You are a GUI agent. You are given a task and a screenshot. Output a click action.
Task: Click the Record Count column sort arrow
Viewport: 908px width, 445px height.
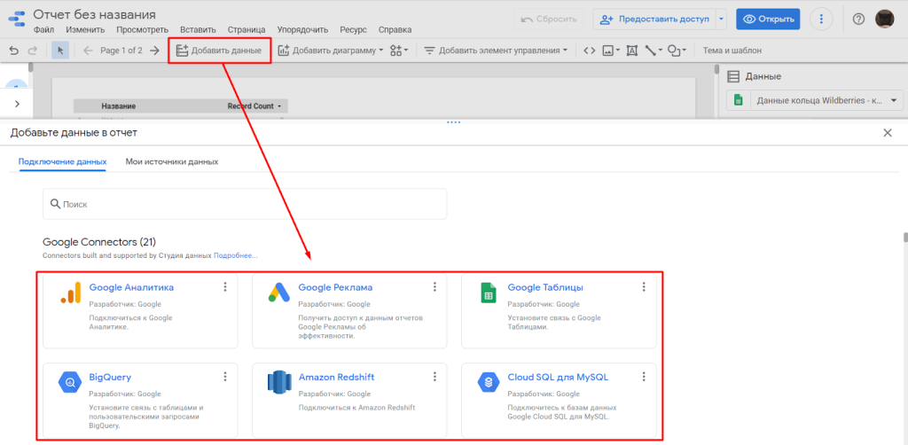[x=279, y=106]
